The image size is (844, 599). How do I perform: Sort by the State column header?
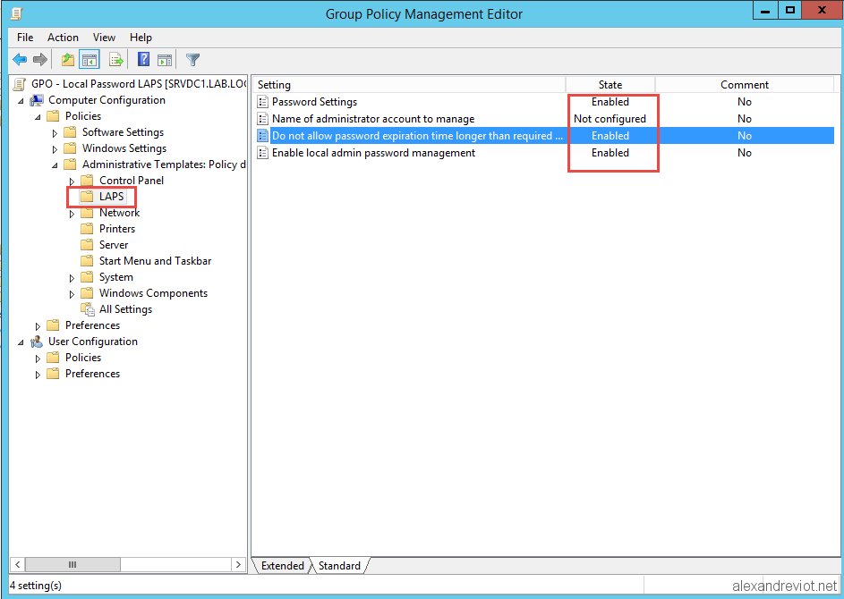point(610,84)
